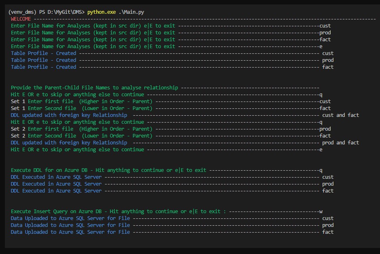
Task: Click the Table Profile - Created line for prod
Action: pos(43,60)
